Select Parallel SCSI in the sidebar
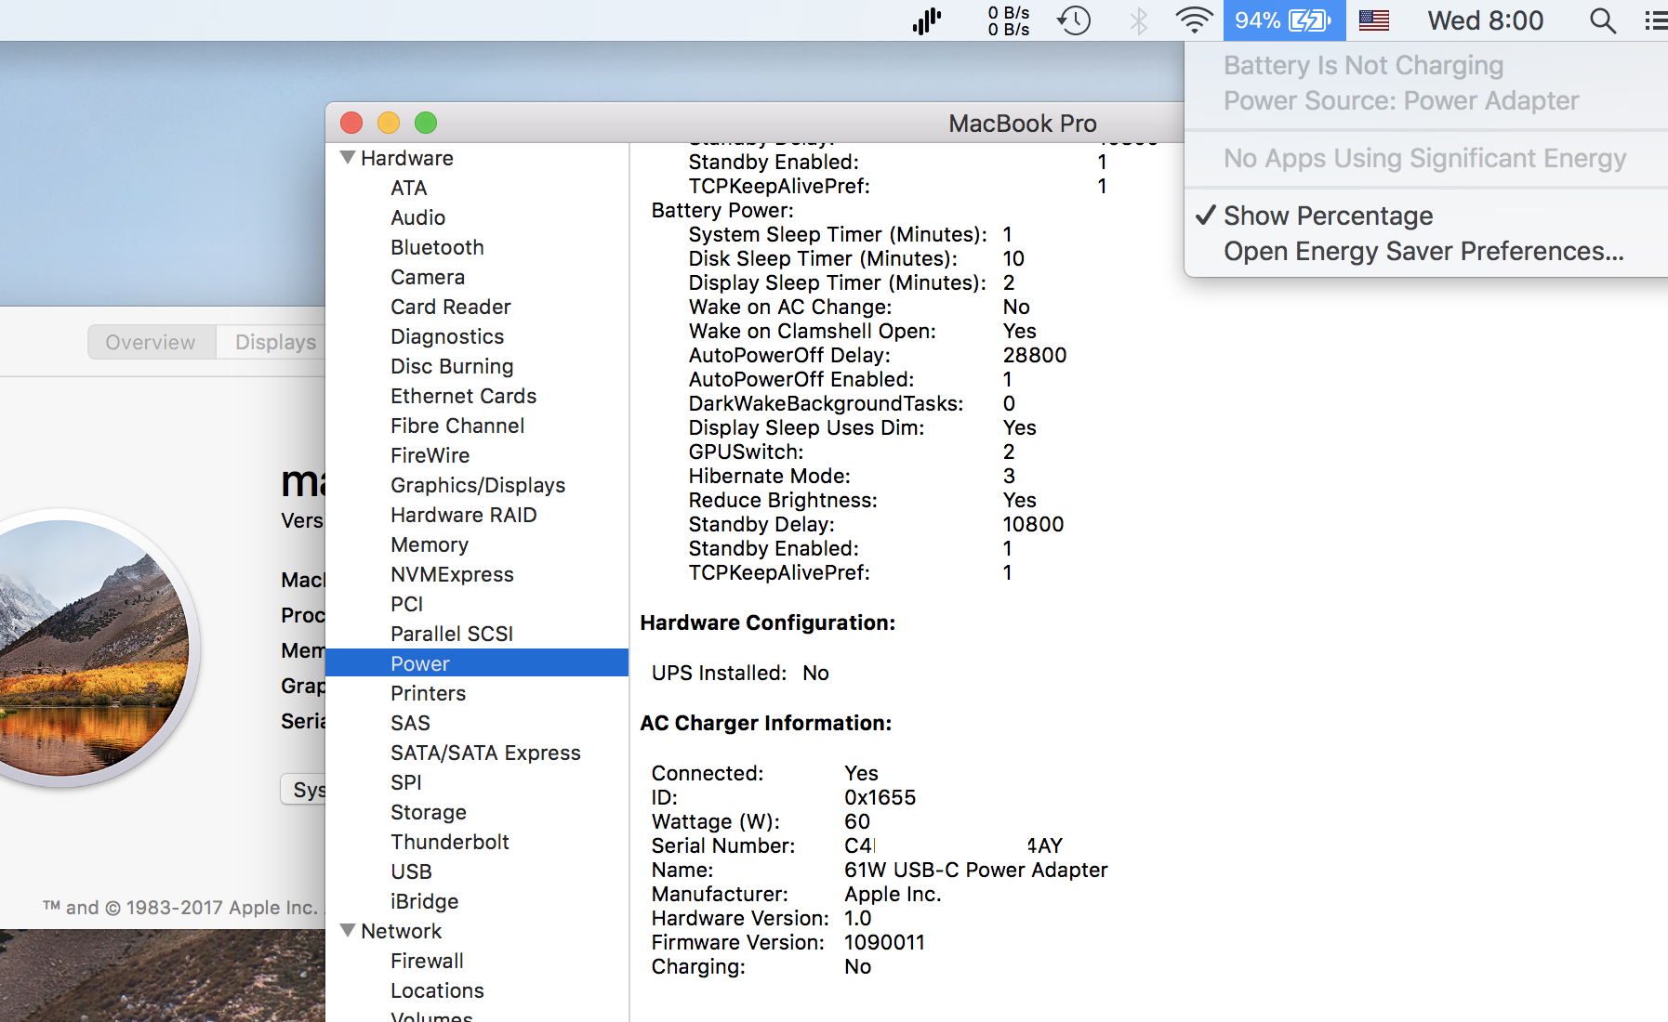 point(452,634)
